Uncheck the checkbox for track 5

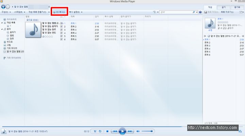click(61, 36)
